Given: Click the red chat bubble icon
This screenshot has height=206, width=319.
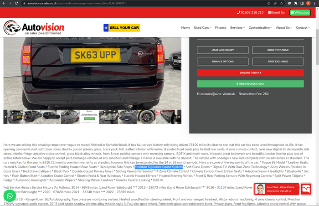Looking at the screenshot, I should (306, 189).
